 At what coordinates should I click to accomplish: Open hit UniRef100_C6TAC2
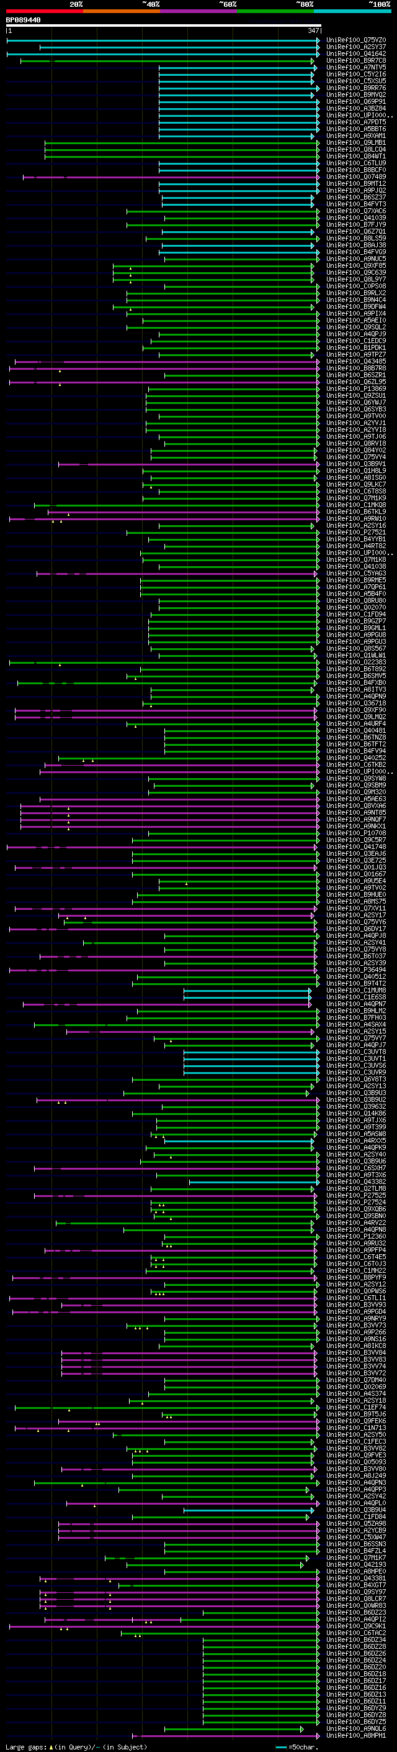(x=355, y=1633)
